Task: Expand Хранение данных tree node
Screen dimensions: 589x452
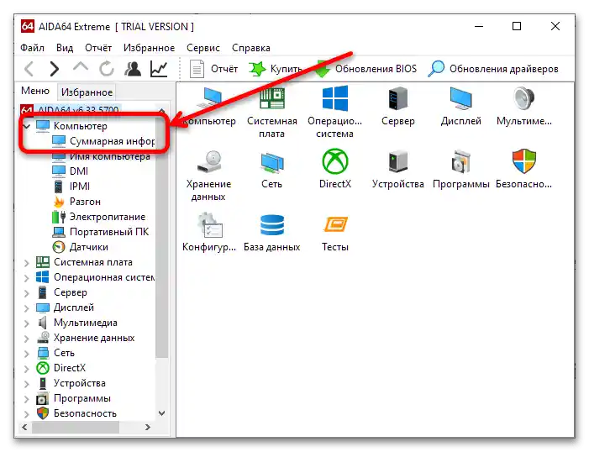Action: tap(26, 339)
